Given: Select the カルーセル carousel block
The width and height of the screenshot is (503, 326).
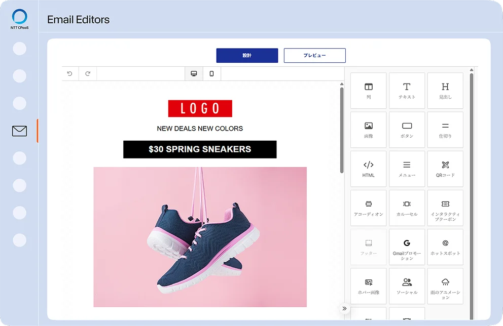Looking at the screenshot, I should pyautogui.click(x=407, y=208).
